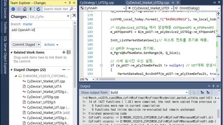This screenshot has height=125, width=223.
Task: Open the Data Sources side tab
Action: [x=5, y=9]
